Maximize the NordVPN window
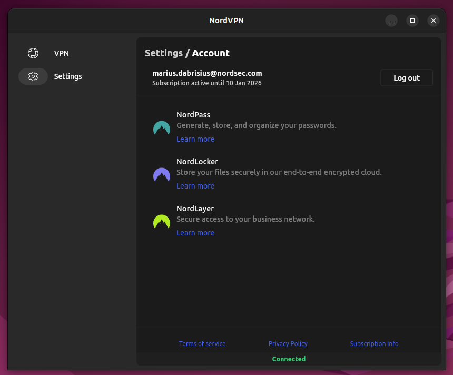The width and height of the screenshot is (453, 375). (x=412, y=21)
